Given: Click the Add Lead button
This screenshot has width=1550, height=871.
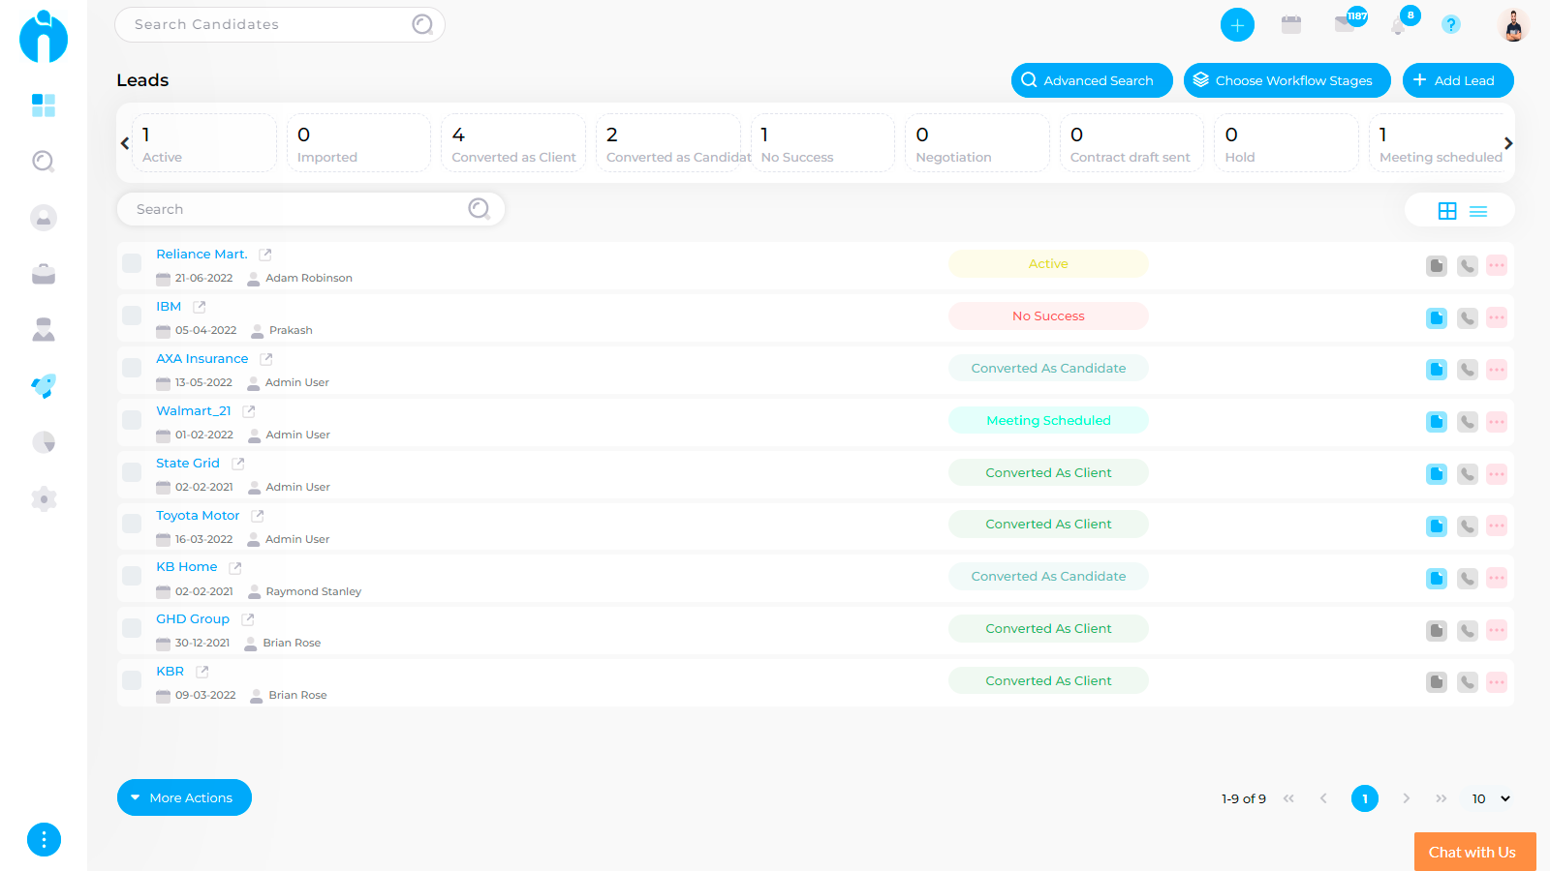Looking at the screenshot, I should [1458, 80].
